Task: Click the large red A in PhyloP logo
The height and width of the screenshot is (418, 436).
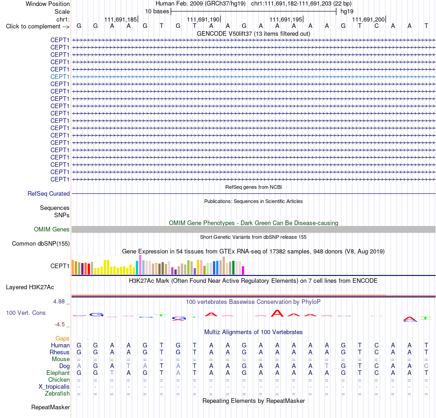Action: click(x=277, y=313)
